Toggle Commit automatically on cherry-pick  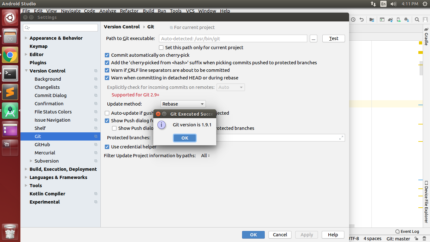pyautogui.click(x=107, y=55)
